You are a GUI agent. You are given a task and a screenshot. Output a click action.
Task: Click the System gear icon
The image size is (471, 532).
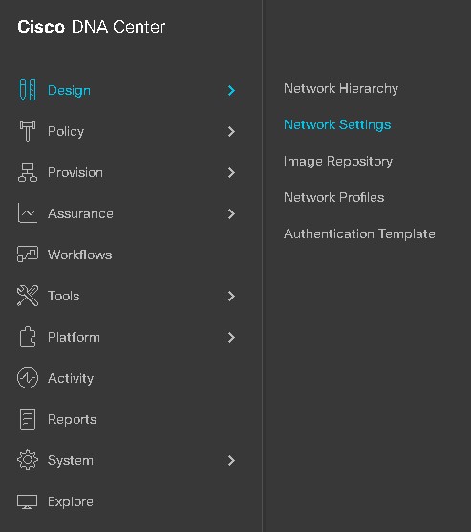click(28, 460)
